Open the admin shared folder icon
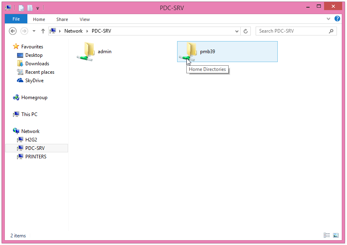 pyautogui.click(x=85, y=52)
